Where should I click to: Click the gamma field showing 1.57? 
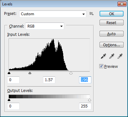(x=49, y=80)
